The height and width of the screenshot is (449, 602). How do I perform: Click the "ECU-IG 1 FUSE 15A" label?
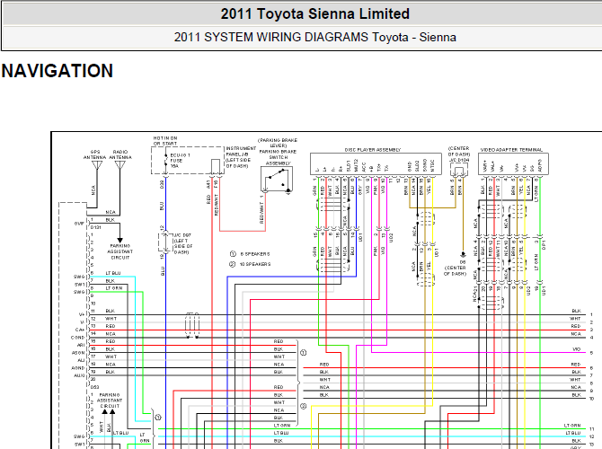click(180, 161)
